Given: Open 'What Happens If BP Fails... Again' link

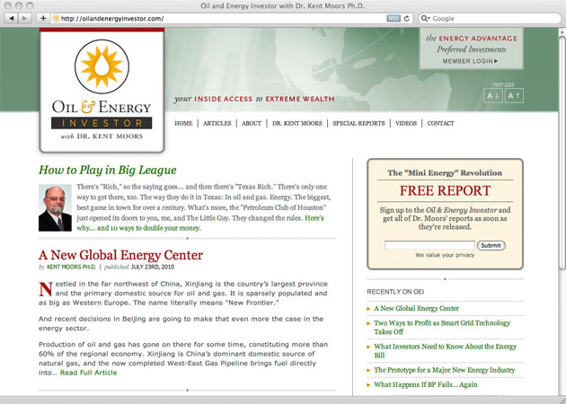Looking at the screenshot, I should point(426,384).
